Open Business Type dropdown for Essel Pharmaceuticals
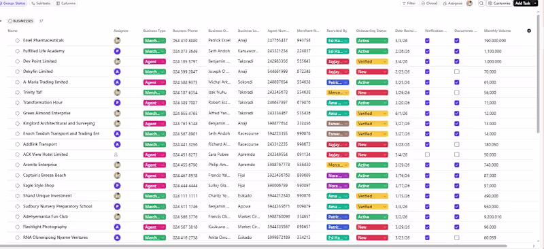Image resolution: width=544 pixels, height=249 pixels. click(x=154, y=41)
